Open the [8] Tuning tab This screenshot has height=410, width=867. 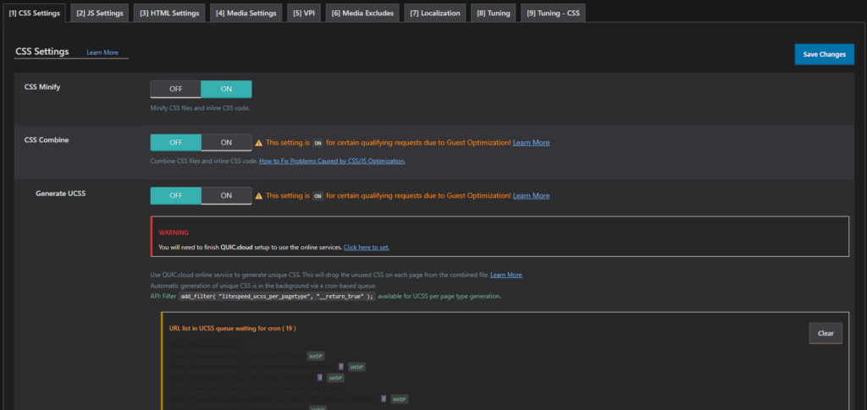pos(494,13)
